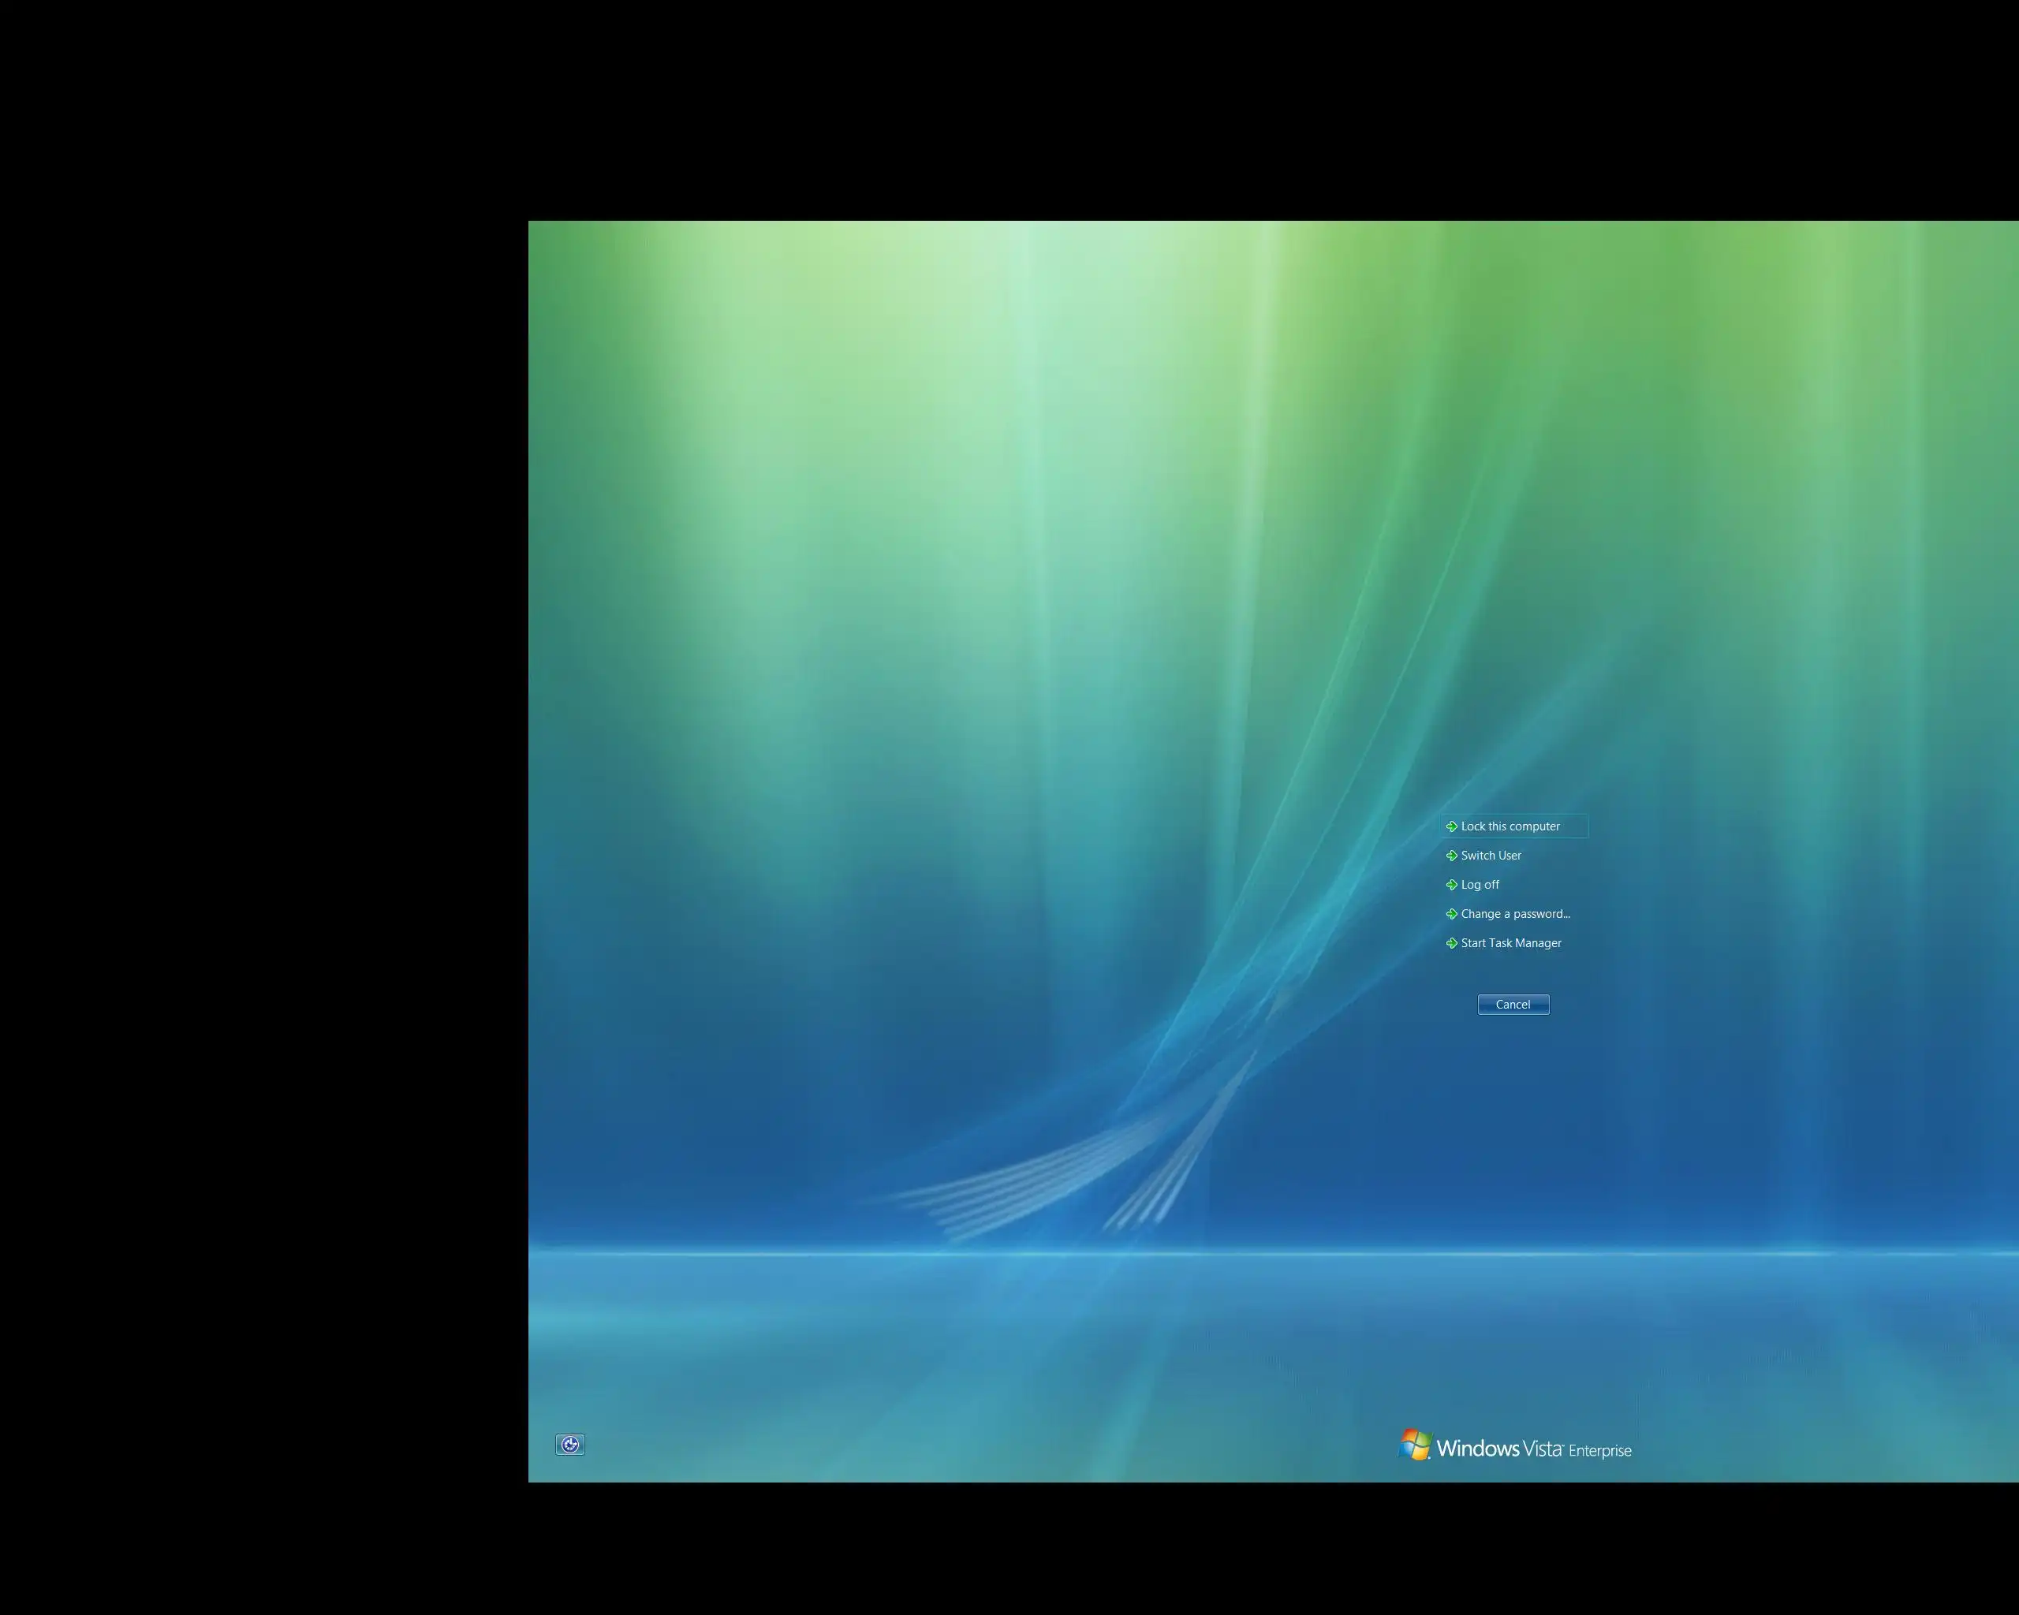This screenshot has width=2019, height=1615.
Task: Open the Ease of Access button
Action: click(569, 1445)
